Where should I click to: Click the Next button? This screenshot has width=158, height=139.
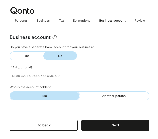(x=115, y=125)
